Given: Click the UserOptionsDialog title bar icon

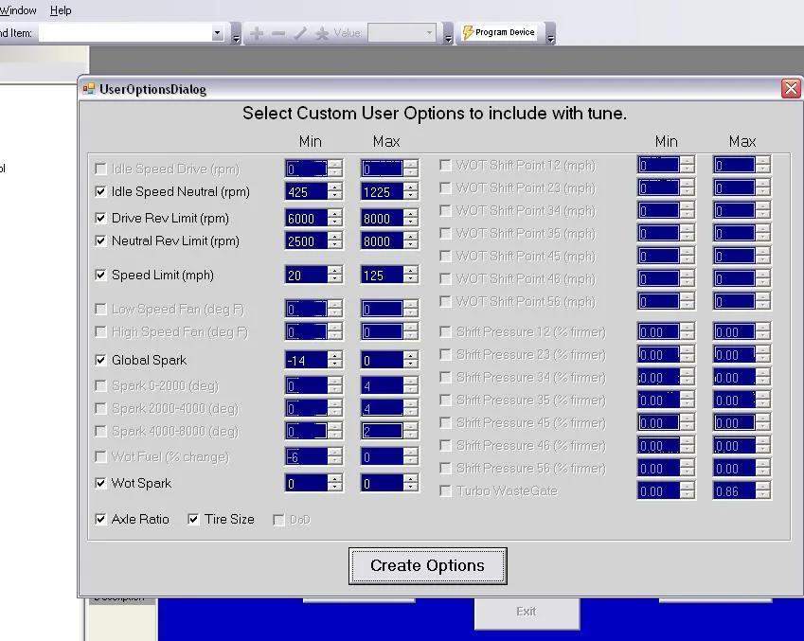Looking at the screenshot, I should pyautogui.click(x=89, y=89).
